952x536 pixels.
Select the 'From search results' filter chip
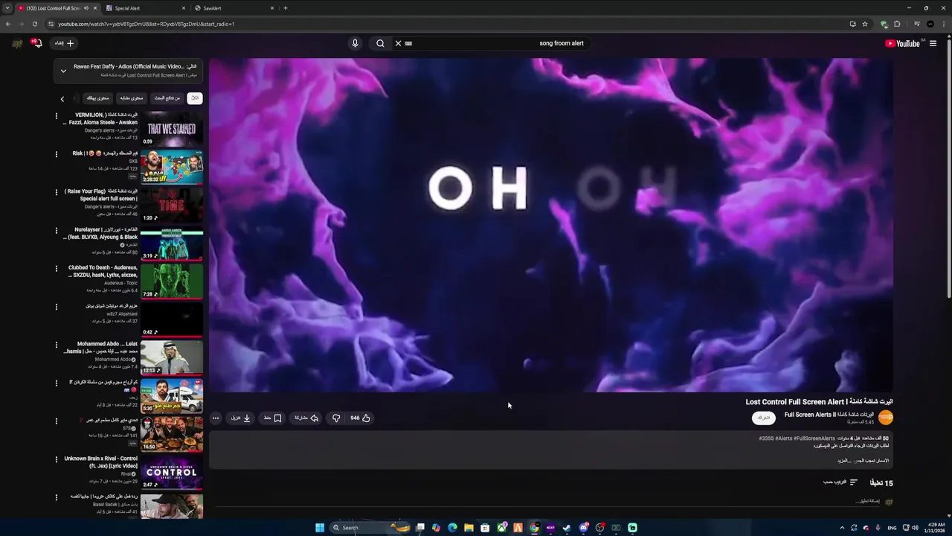(167, 98)
